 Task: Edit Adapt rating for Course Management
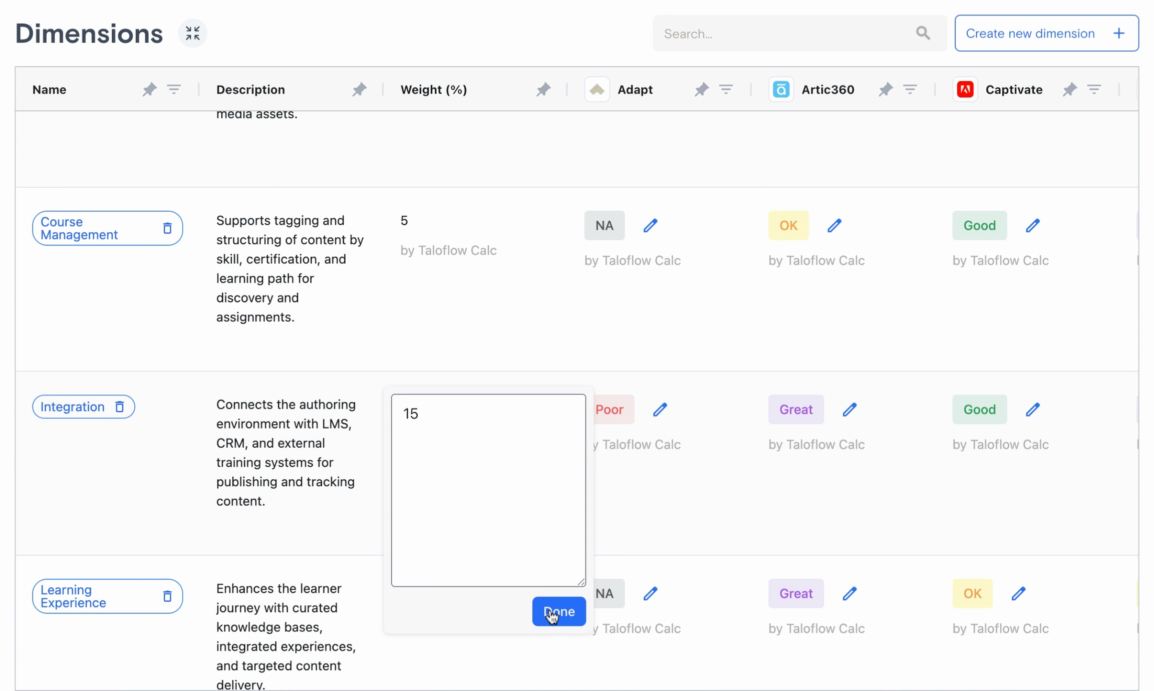click(650, 226)
